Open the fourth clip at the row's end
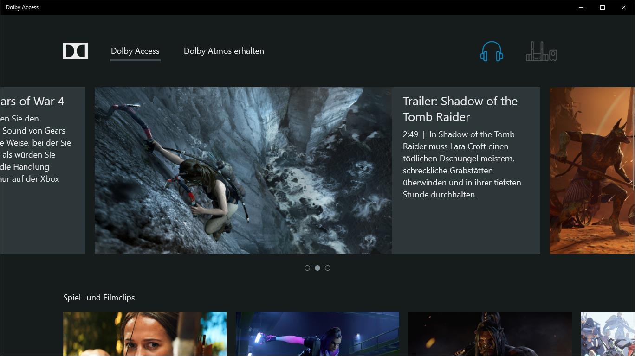This screenshot has height=356, width=635. (608, 334)
